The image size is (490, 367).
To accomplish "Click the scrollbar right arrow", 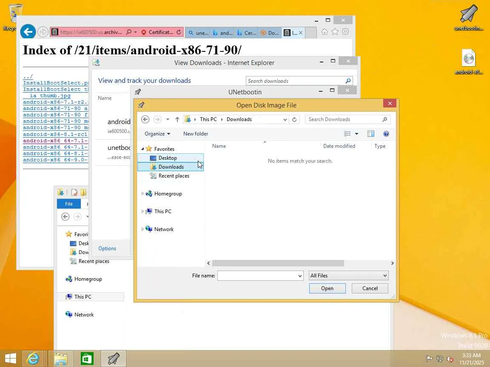I will 392,263.
